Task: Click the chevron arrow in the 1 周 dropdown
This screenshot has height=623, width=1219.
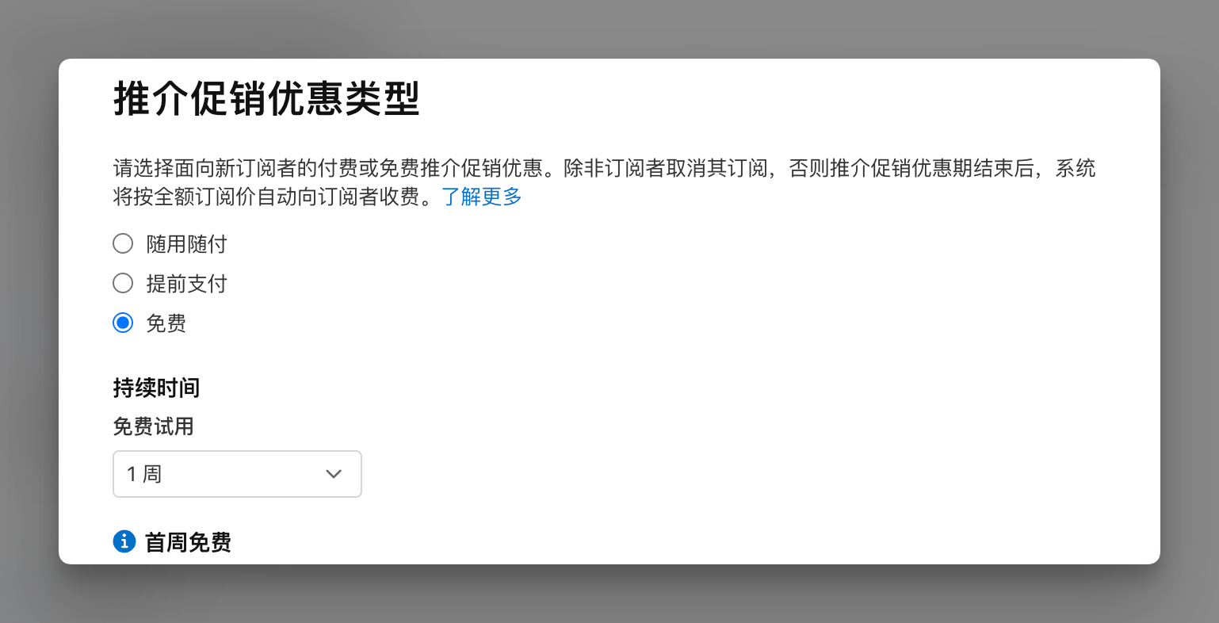Action: (x=334, y=474)
